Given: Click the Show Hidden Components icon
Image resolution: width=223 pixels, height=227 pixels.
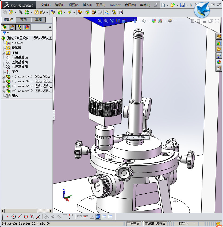Looking at the screenshot, I should pos(53,12).
